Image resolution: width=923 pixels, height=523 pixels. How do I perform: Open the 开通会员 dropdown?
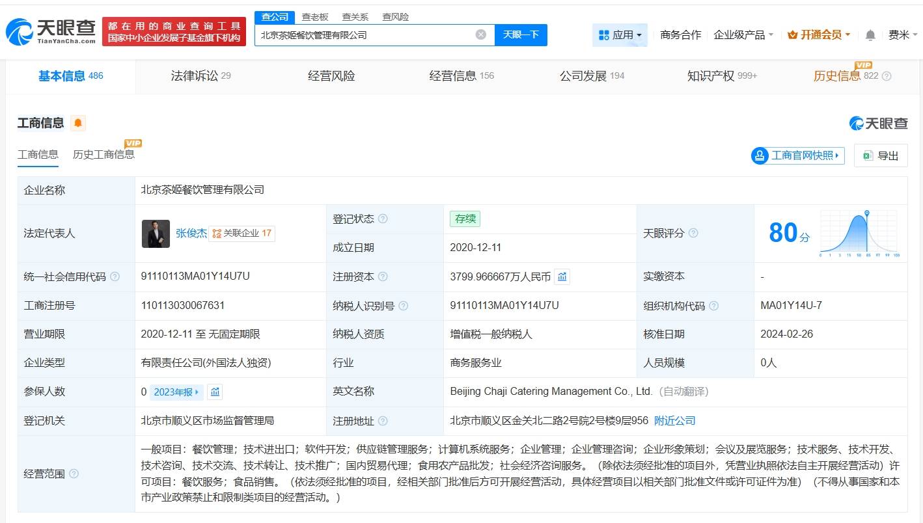pos(818,35)
